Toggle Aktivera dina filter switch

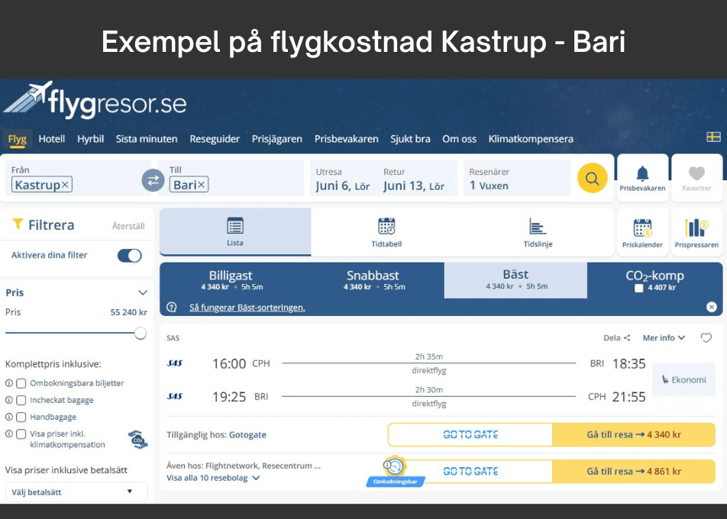129,256
